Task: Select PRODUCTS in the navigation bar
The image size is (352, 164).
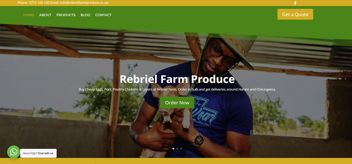Action: point(66,15)
